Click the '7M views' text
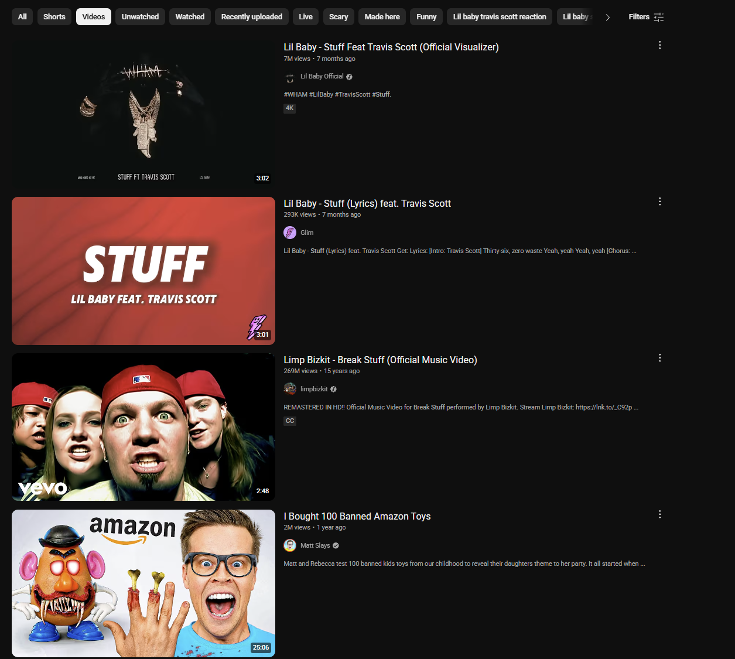 pos(297,59)
